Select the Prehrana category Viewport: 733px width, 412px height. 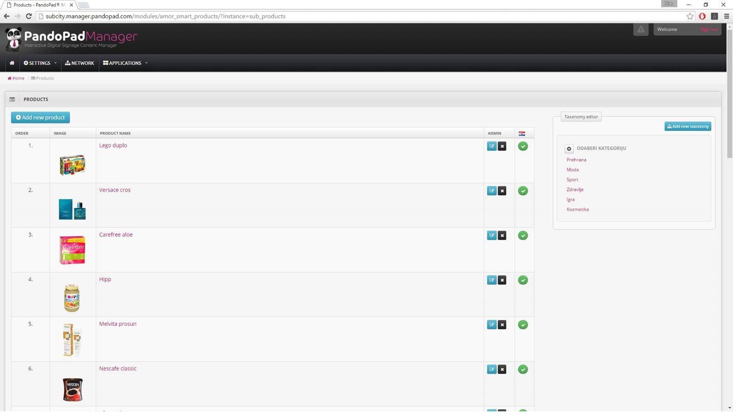[x=576, y=160]
